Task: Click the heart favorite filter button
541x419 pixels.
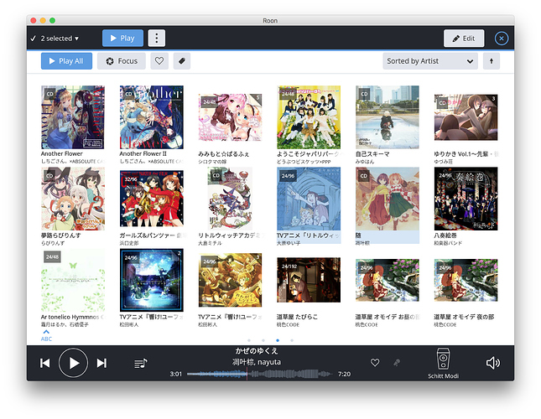Action: [159, 61]
